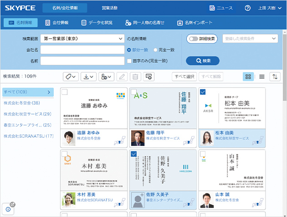
Task: Click 山本 誠 profile photo
Action: pyautogui.click(x=207, y=200)
